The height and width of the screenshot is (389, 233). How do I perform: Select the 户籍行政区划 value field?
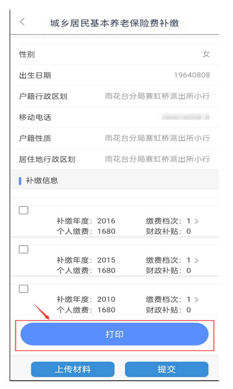(x=157, y=96)
